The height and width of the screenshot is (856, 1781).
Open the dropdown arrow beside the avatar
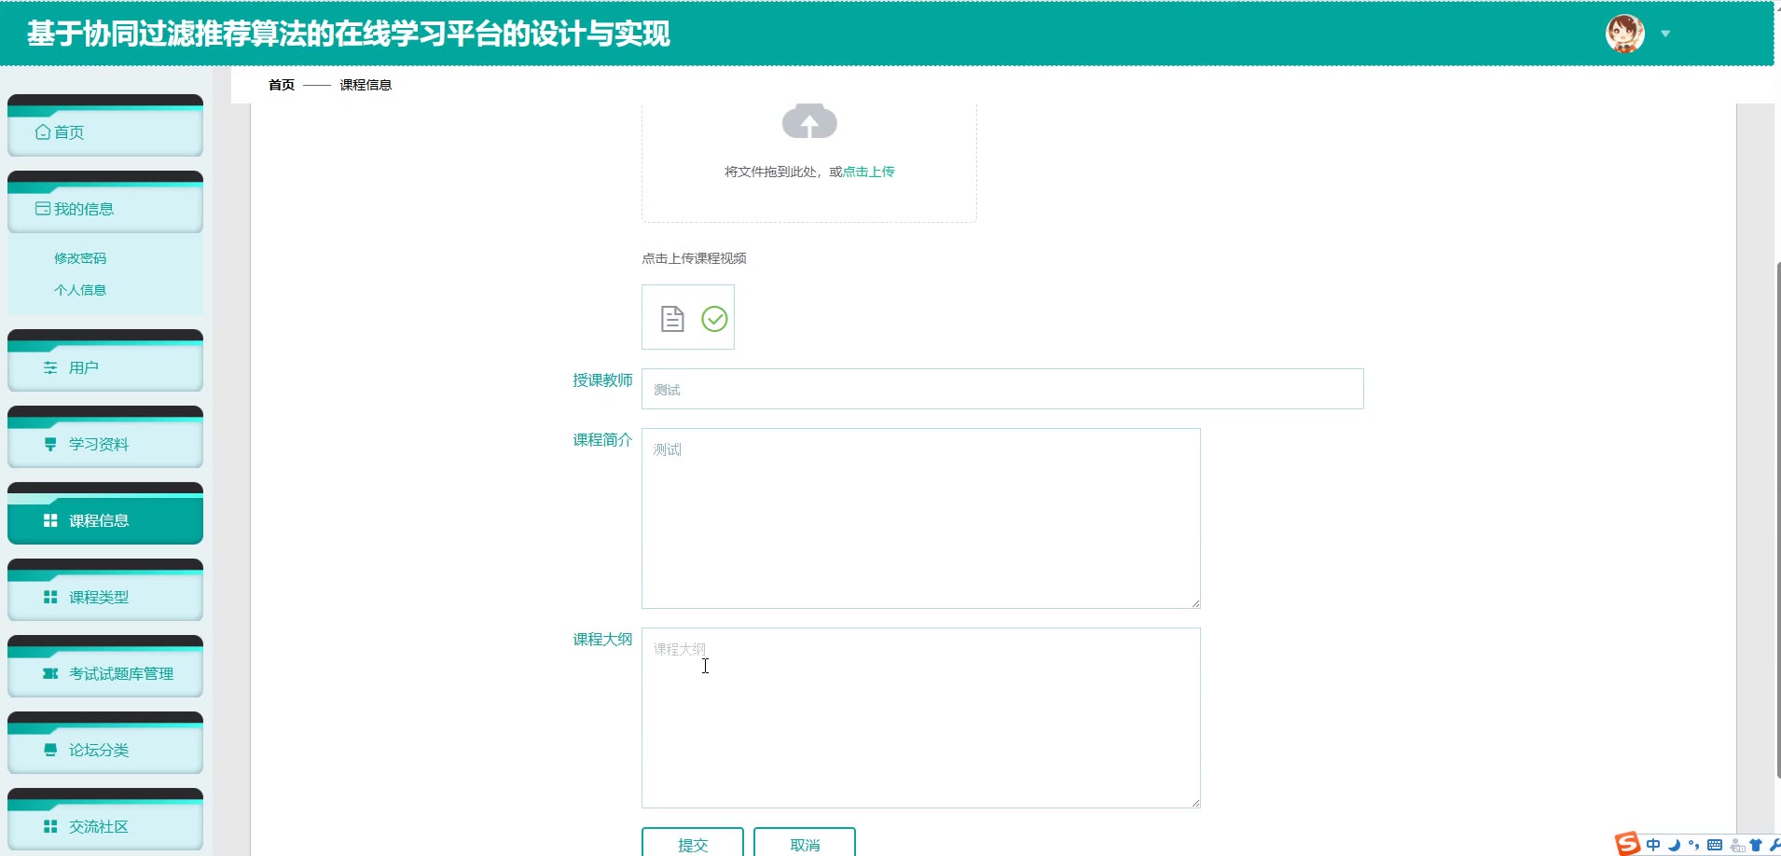point(1665,35)
